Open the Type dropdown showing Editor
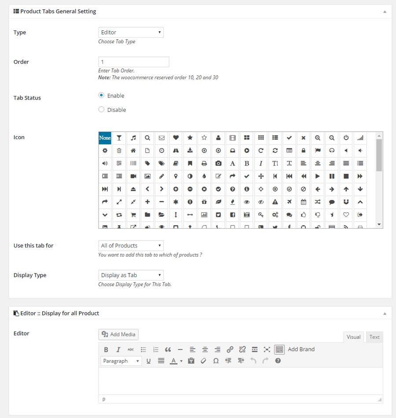The image size is (396, 418). tap(131, 32)
